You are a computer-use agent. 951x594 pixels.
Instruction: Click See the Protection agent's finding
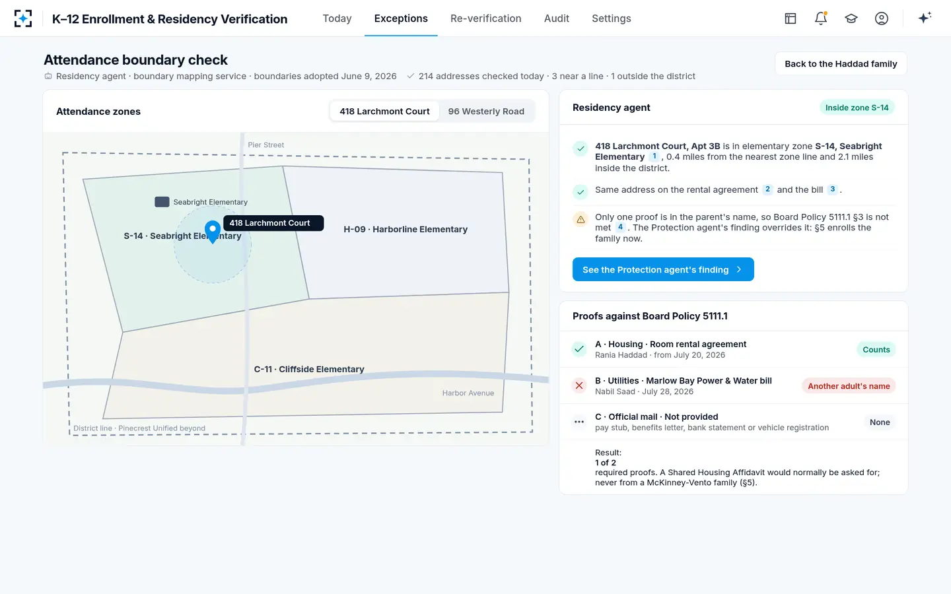(x=663, y=269)
